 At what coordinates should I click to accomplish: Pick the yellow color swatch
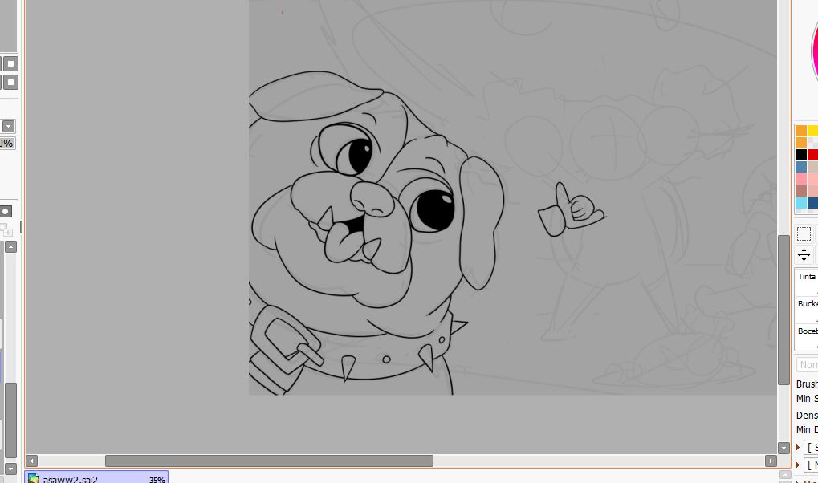click(813, 131)
